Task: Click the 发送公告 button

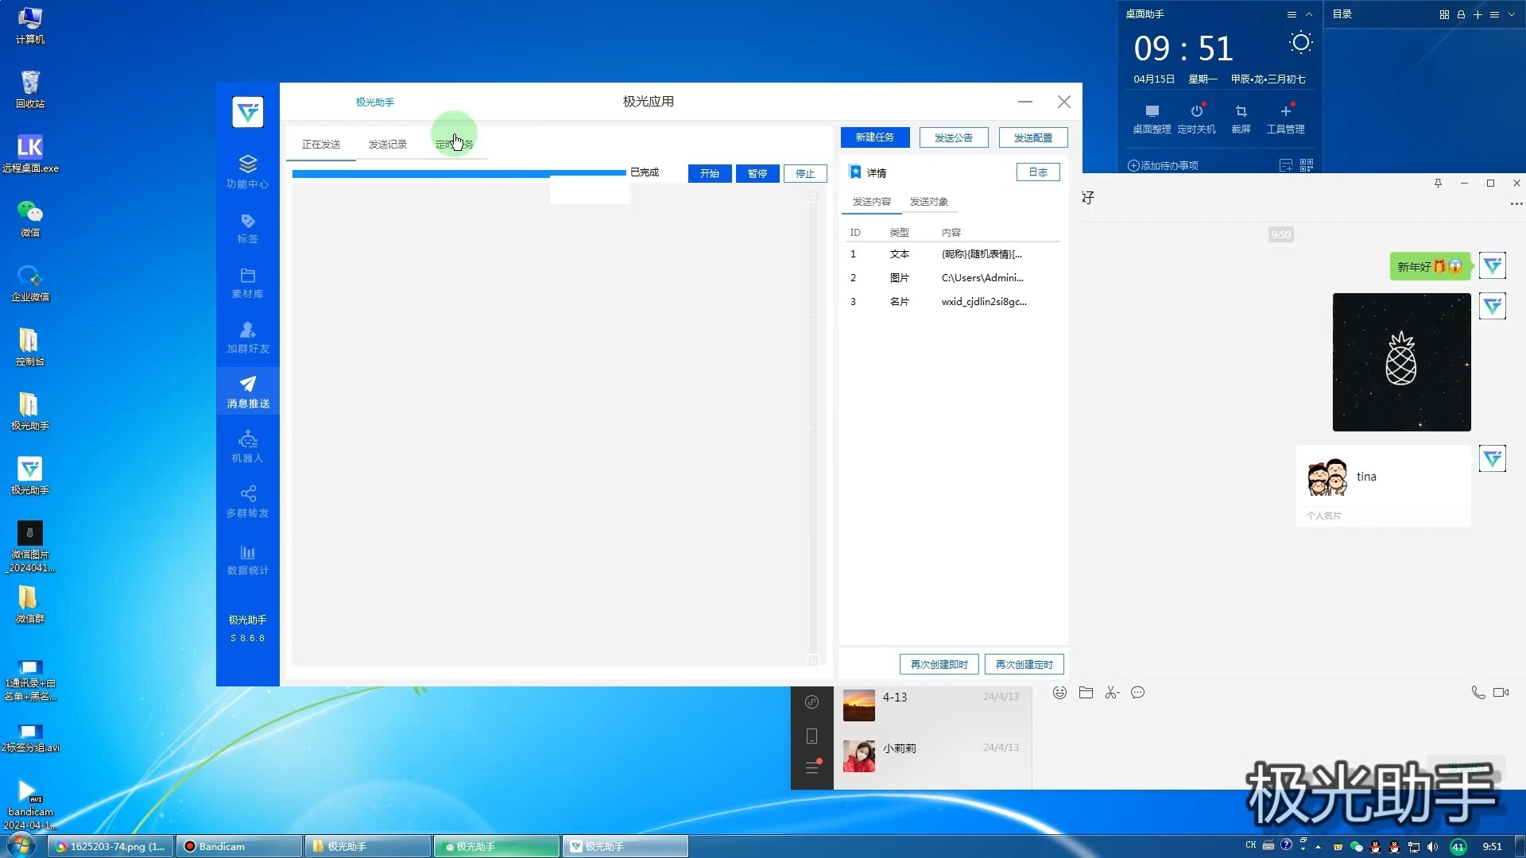Action: pos(954,137)
